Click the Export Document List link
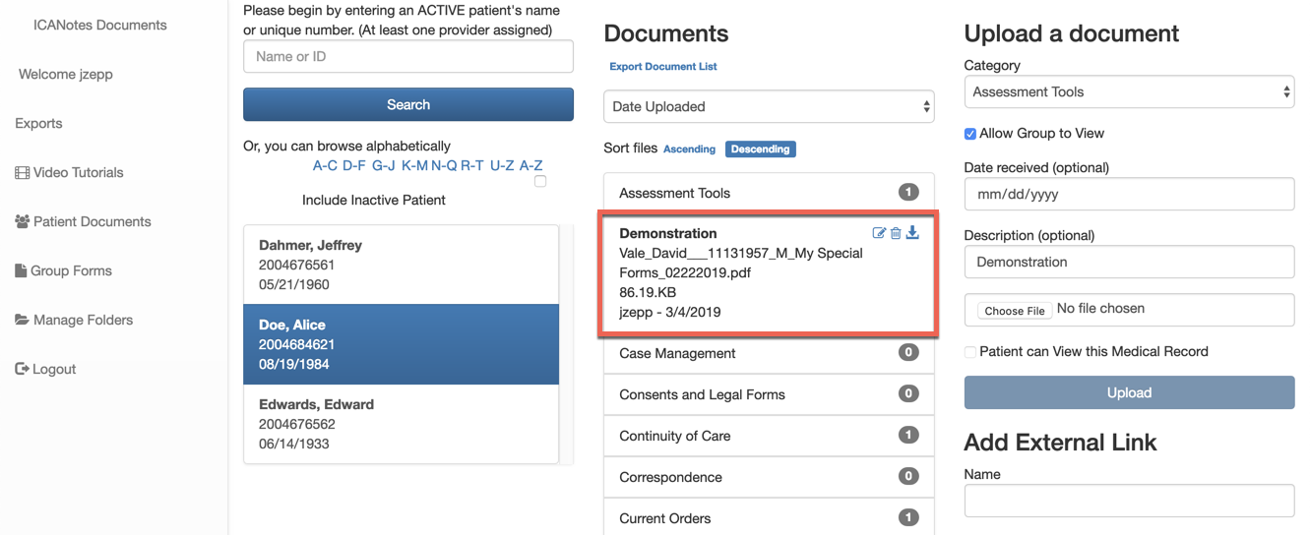This screenshot has width=1310, height=535. click(x=662, y=67)
